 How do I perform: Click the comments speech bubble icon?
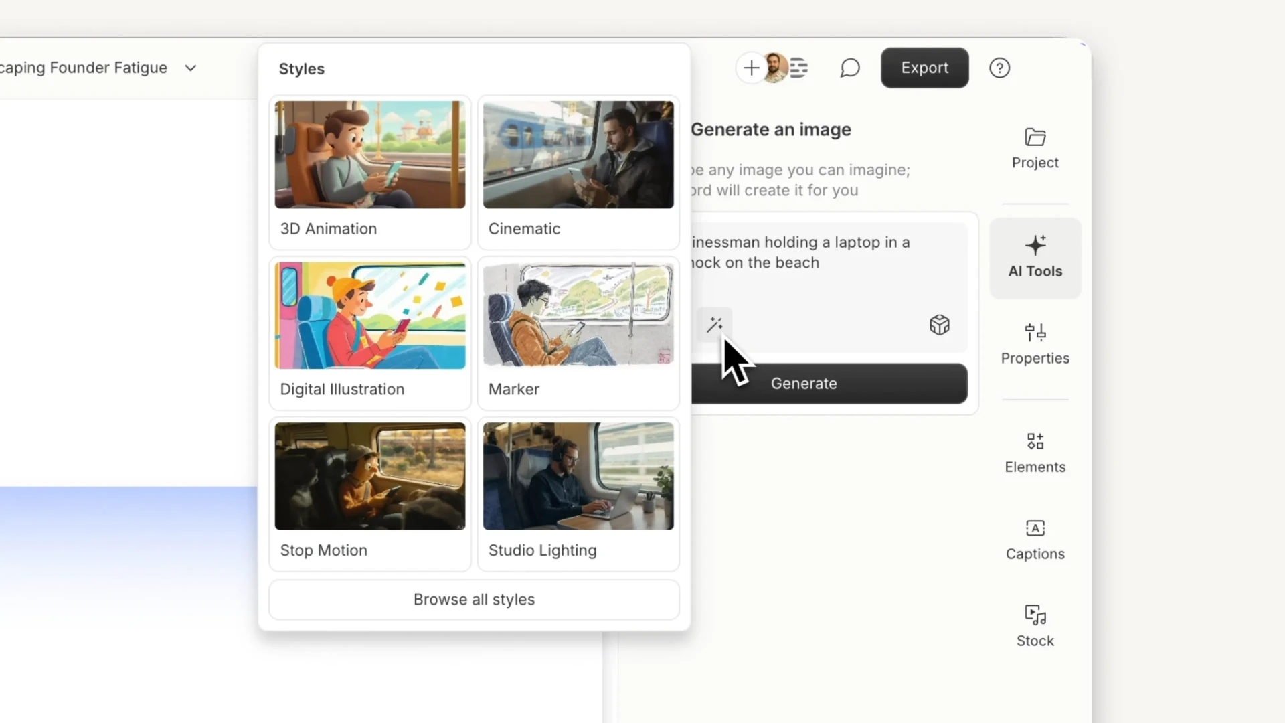[x=849, y=68]
